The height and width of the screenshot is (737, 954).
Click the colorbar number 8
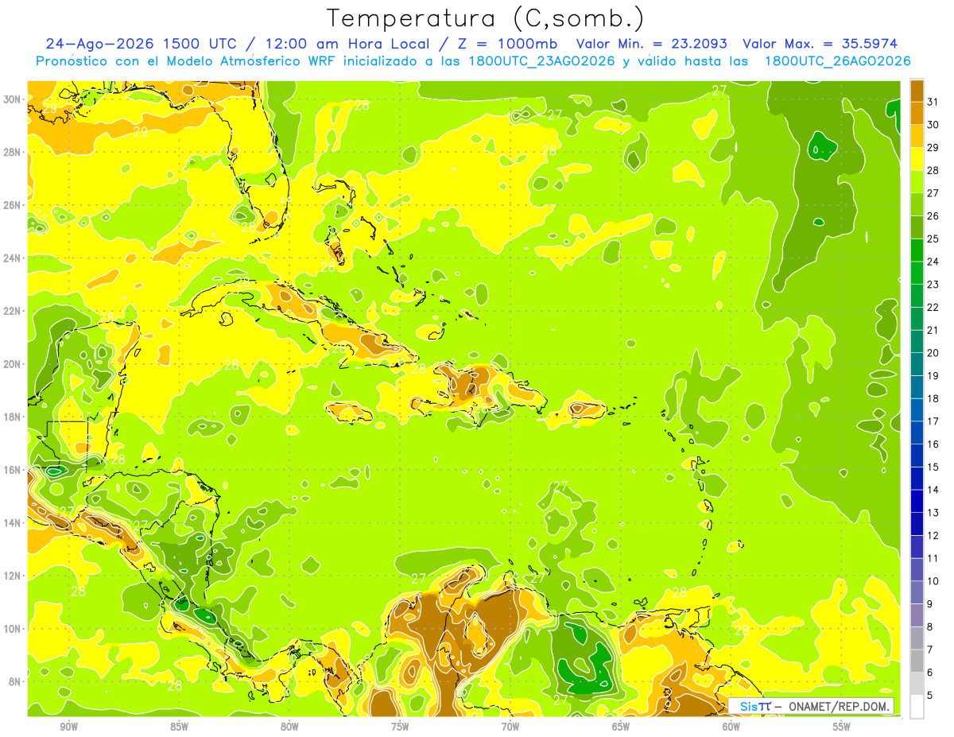click(x=931, y=627)
